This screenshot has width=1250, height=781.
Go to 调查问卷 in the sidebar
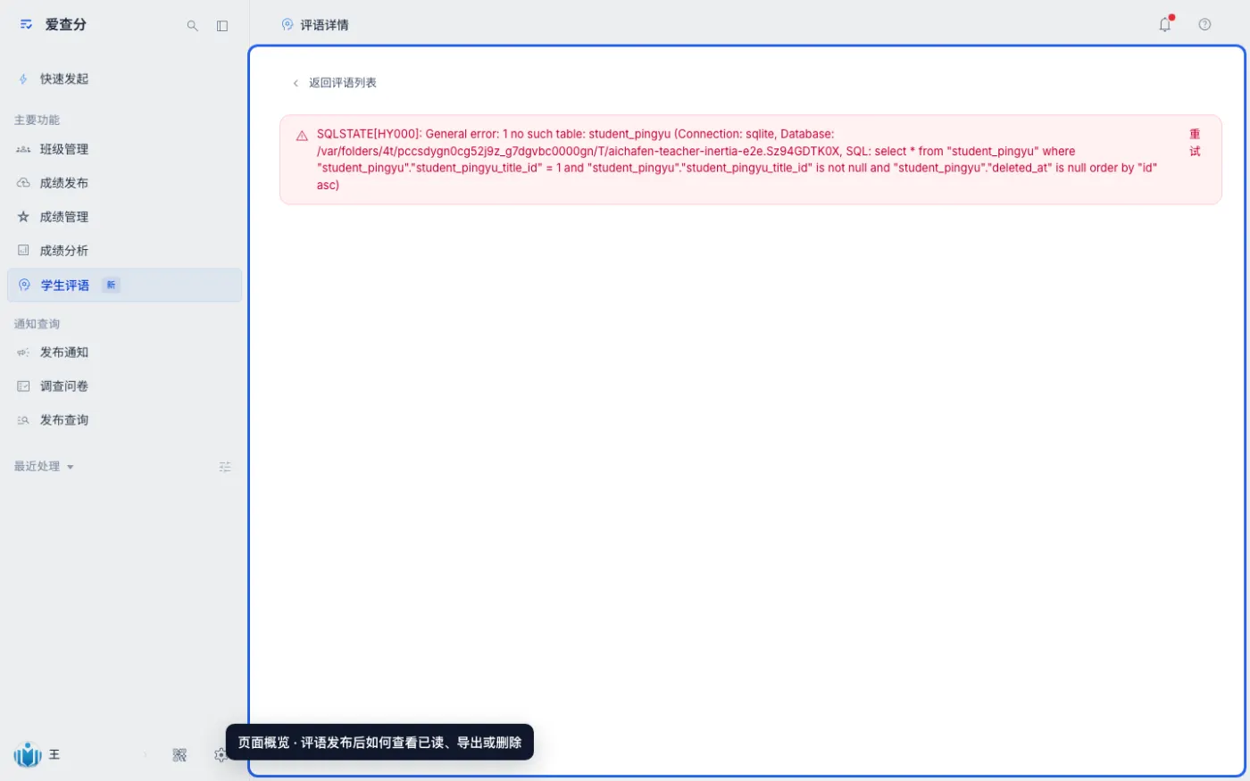click(x=124, y=386)
